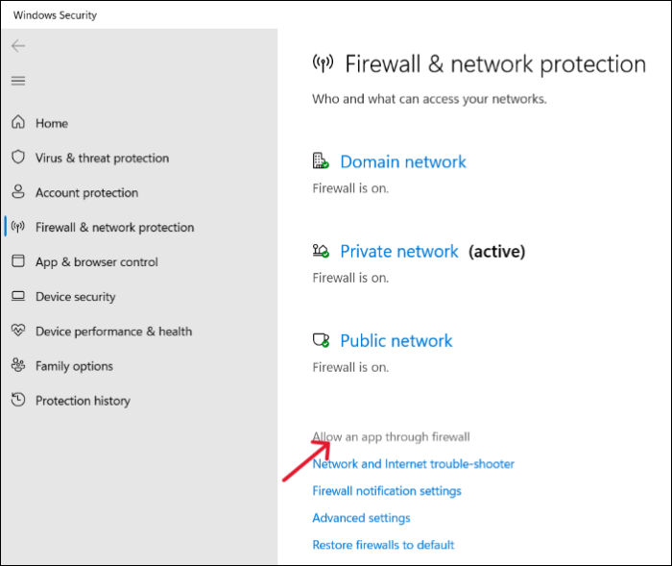Click the back arrow icon
Screen dimensions: 672x566
[18, 46]
